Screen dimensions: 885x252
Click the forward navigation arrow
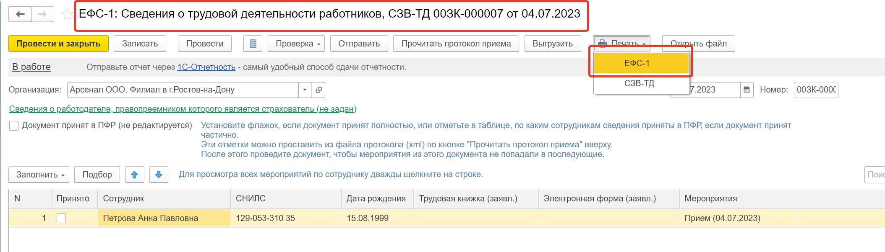pyautogui.click(x=42, y=14)
